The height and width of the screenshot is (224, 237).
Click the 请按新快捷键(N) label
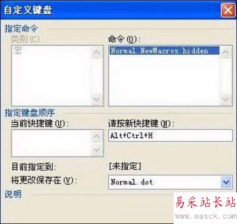pyautogui.click(x=141, y=123)
